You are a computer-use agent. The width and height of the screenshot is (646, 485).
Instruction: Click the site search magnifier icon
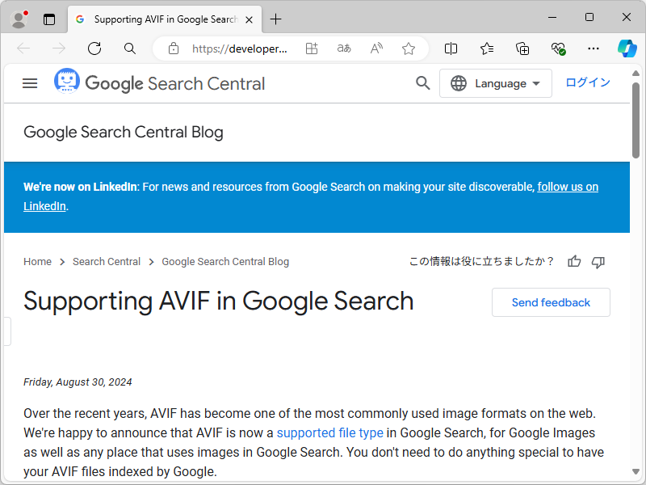click(422, 82)
